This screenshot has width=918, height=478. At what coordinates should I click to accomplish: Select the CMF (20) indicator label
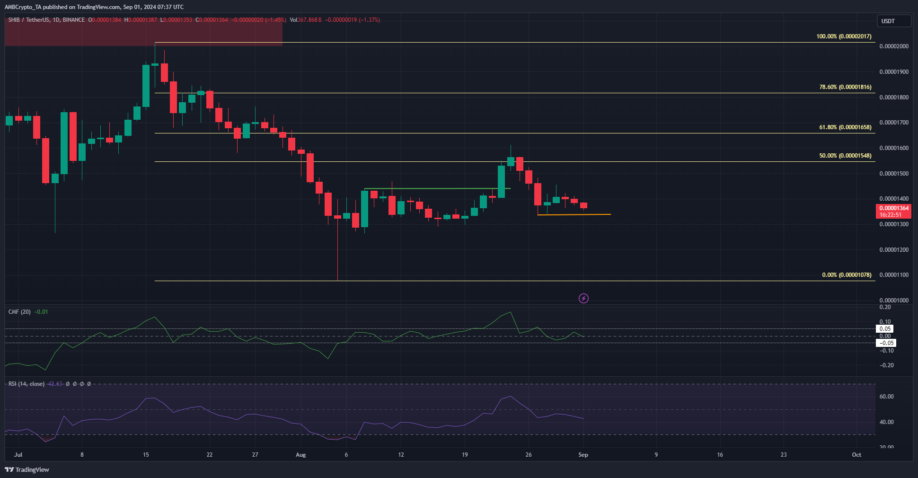click(x=19, y=312)
